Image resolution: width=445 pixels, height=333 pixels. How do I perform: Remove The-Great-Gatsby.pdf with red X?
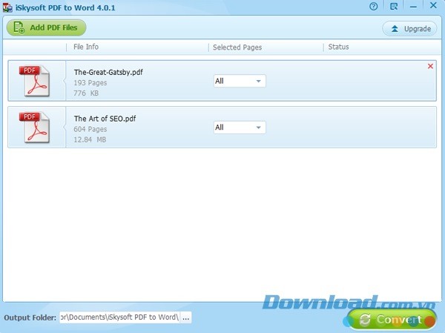point(430,66)
